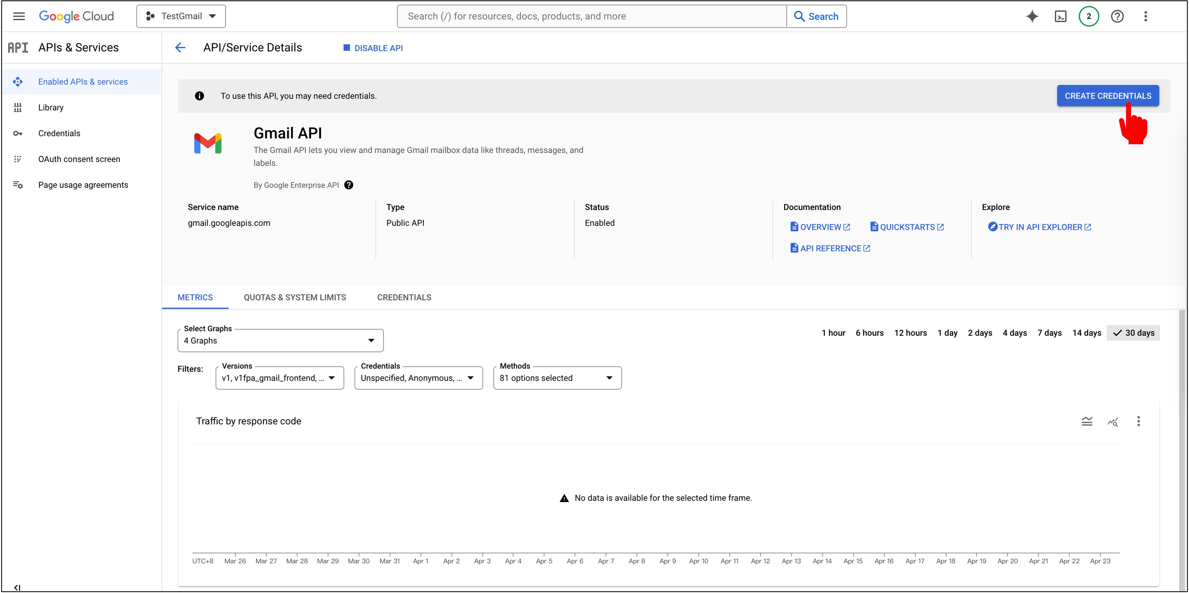Click the Traffic by response code title
Viewport: 1189px width, 593px height.
248,421
